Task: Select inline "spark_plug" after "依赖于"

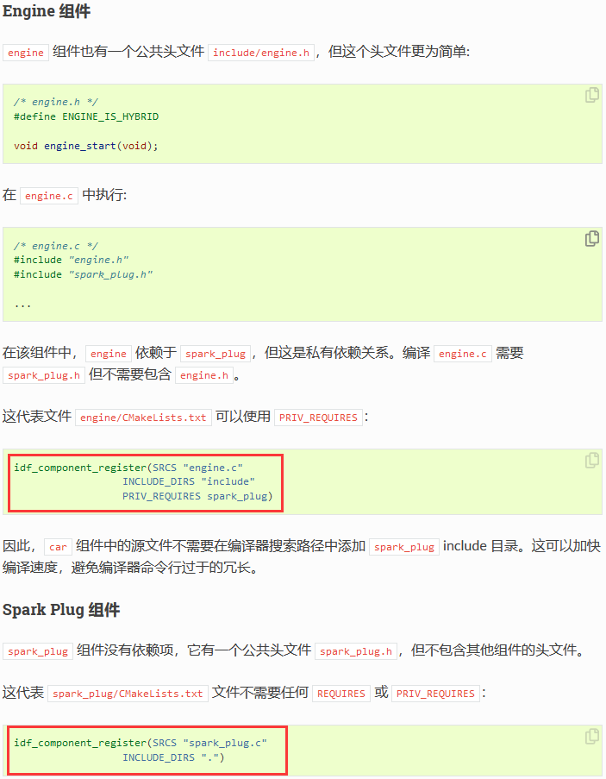Action: tap(216, 354)
